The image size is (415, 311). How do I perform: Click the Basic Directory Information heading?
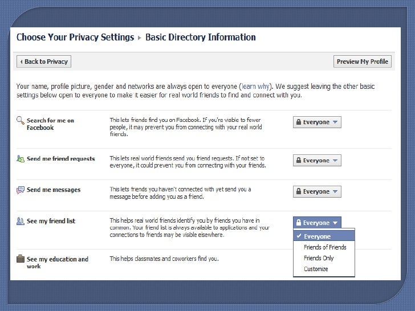(201, 37)
